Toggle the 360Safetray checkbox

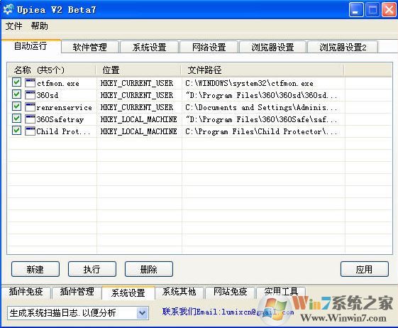coord(16,119)
